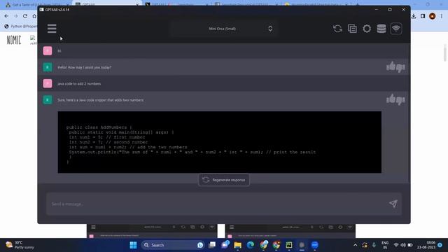Copy the conversation to the clipboard
Screen dimensions: 448x252
pos(352,29)
